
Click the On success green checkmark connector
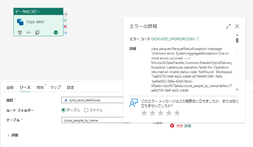(x=65, y=20)
